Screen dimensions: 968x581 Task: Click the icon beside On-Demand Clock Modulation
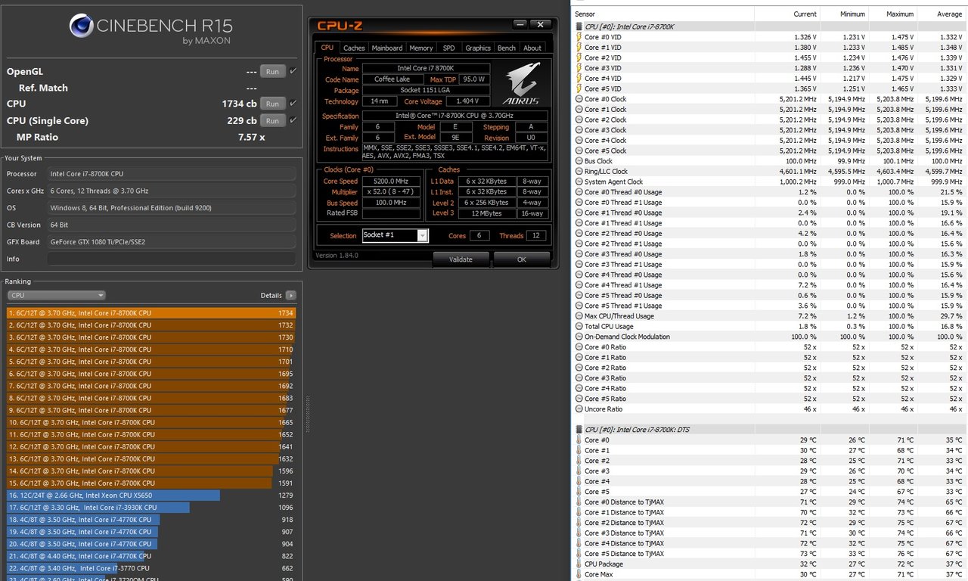(579, 337)
